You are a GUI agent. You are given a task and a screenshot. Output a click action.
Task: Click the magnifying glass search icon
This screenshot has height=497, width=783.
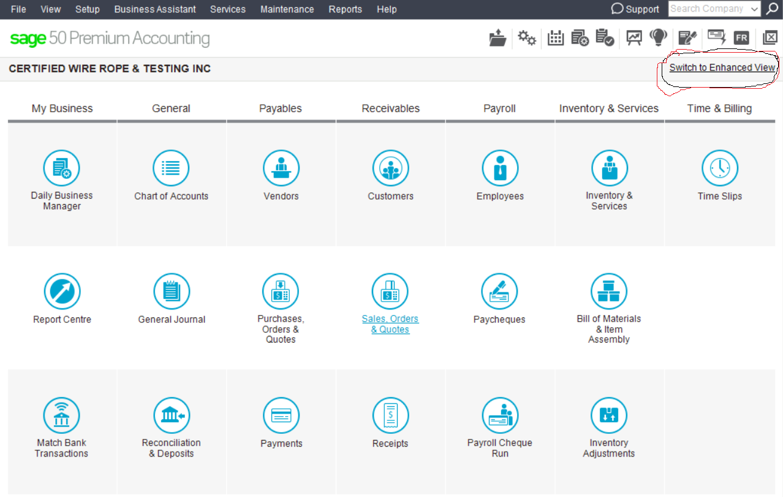[x=773, y=9]
